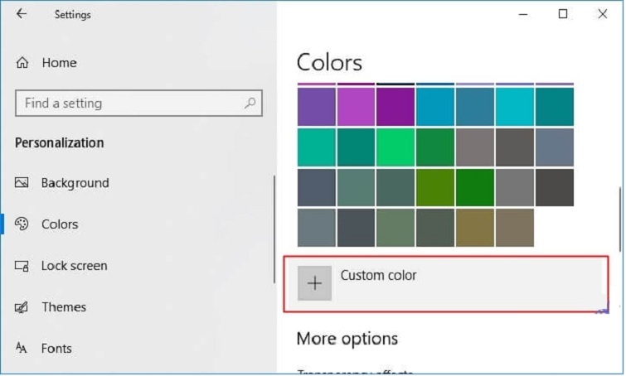Go to Lock screen settings
This screenshot has height=376, width=626.
click(x=74, y=266)
